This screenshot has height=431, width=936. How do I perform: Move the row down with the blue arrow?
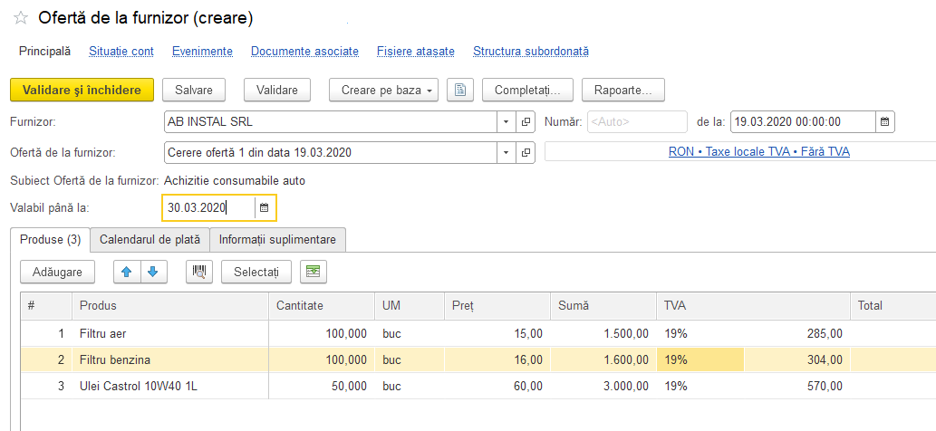pyautogui.click(x=153, y=272)
